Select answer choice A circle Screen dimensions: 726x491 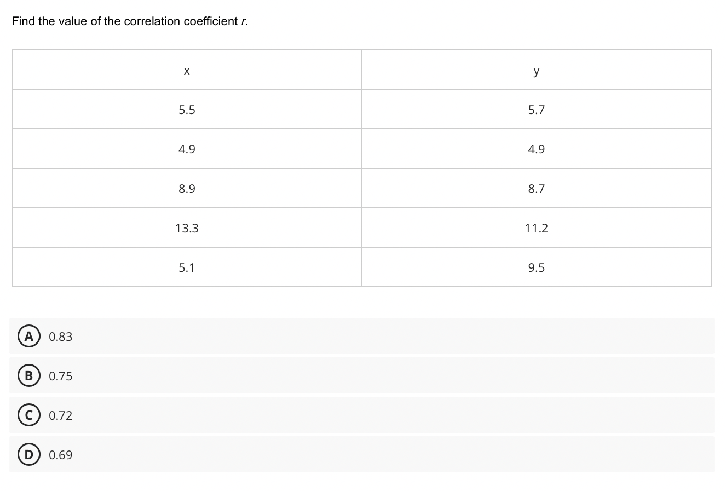[29, 336]
